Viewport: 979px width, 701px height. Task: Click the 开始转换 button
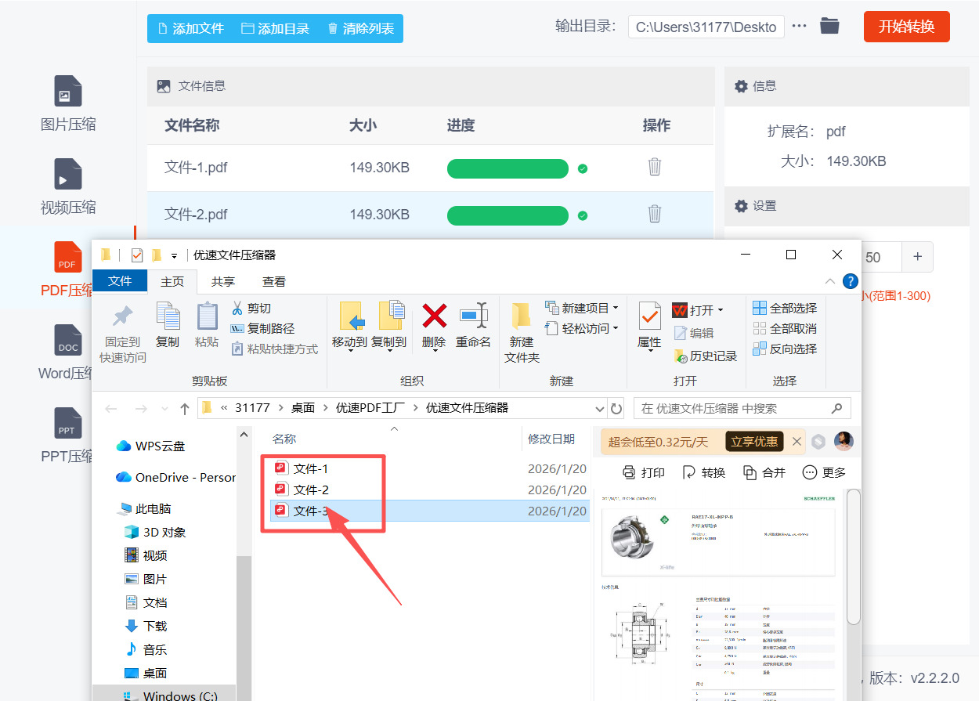[x=906, y=26]
